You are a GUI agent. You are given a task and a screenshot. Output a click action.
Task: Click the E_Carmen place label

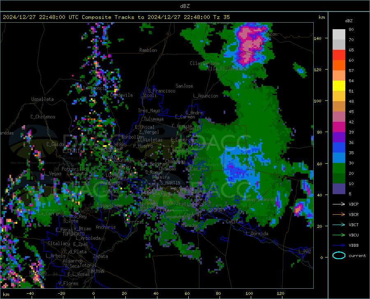185,117
